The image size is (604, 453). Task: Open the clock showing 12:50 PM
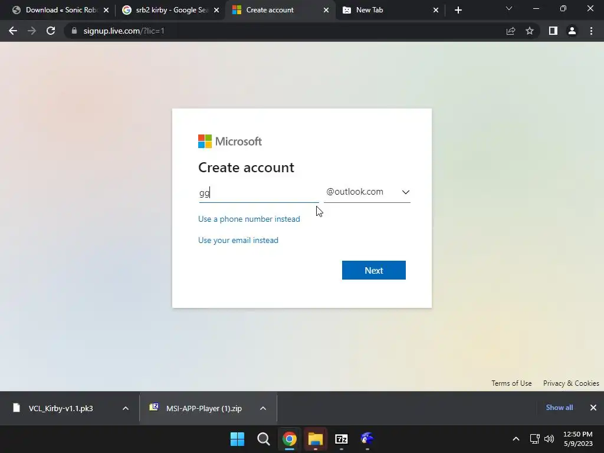(x=578, y=439)
